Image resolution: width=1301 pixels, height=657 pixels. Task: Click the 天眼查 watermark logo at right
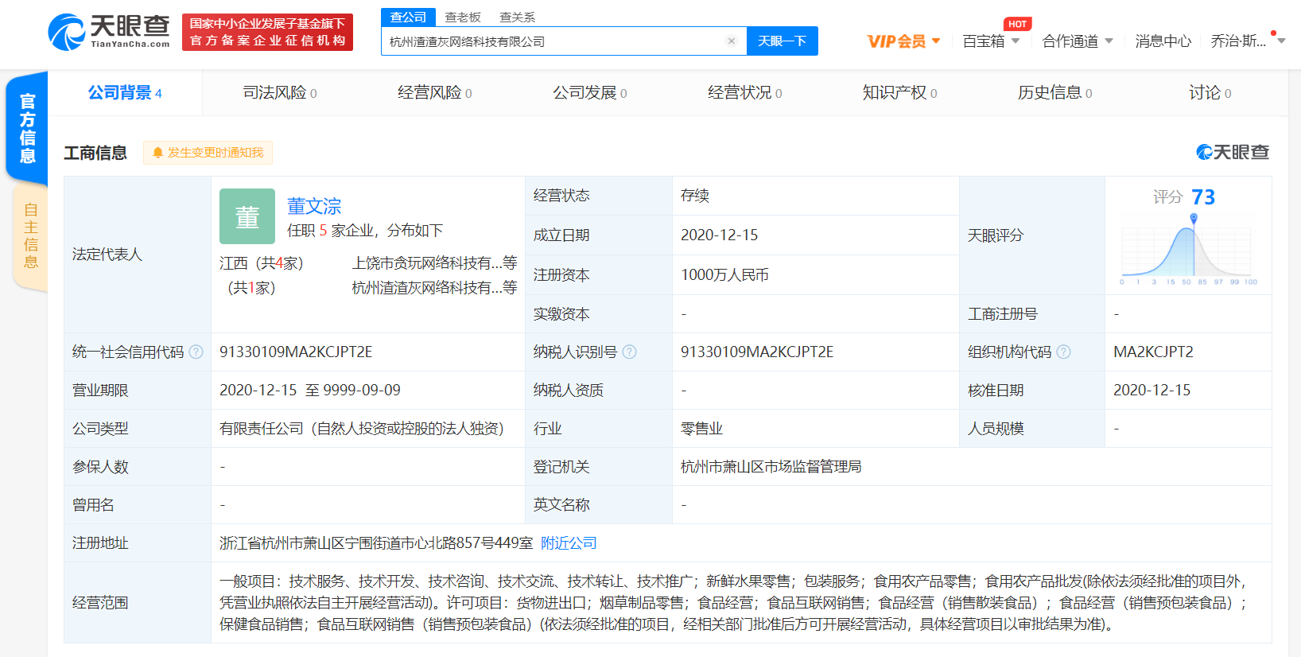pyautogui.click(x=1233, y=152)
